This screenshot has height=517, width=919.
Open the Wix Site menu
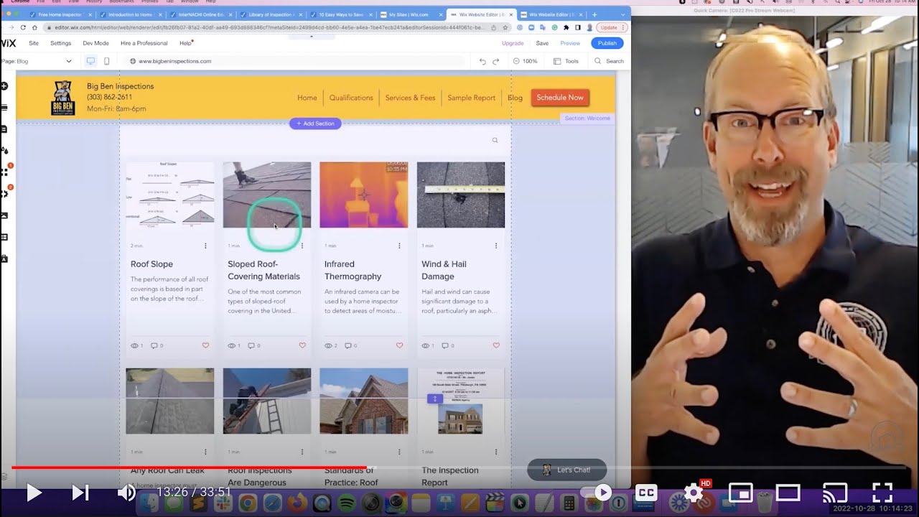click(x=34, y=43)
